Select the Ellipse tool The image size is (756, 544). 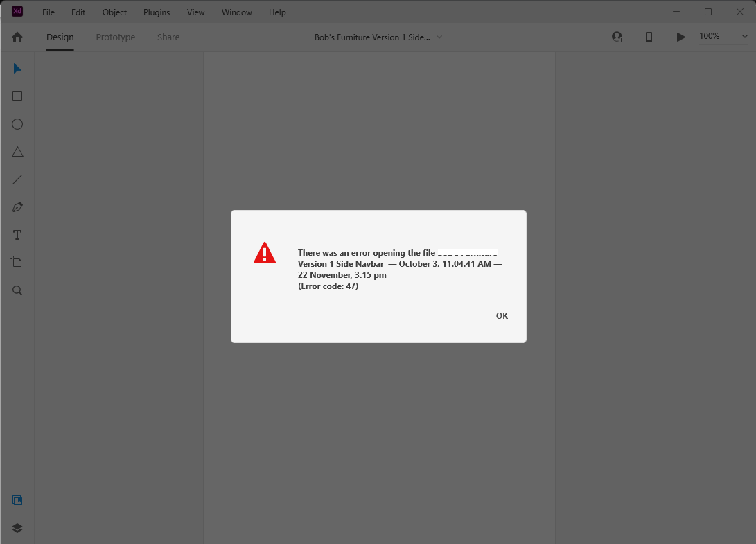click(x=17, y=125)
